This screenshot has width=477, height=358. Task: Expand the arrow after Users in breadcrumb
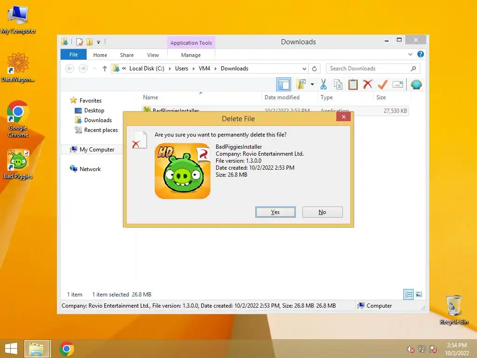[x=194, y=69]
